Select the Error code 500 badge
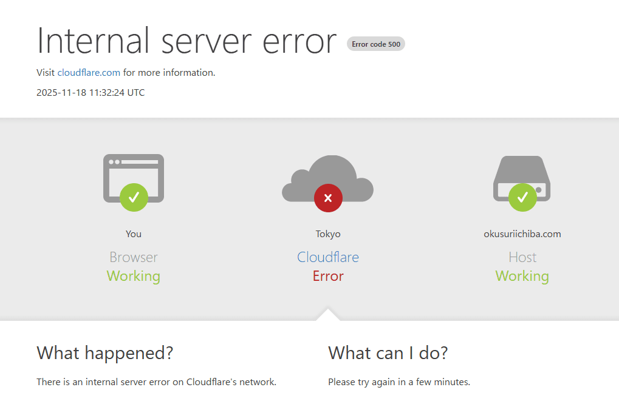This screenshot has height=407, width=619. click(x=375, y=44)
